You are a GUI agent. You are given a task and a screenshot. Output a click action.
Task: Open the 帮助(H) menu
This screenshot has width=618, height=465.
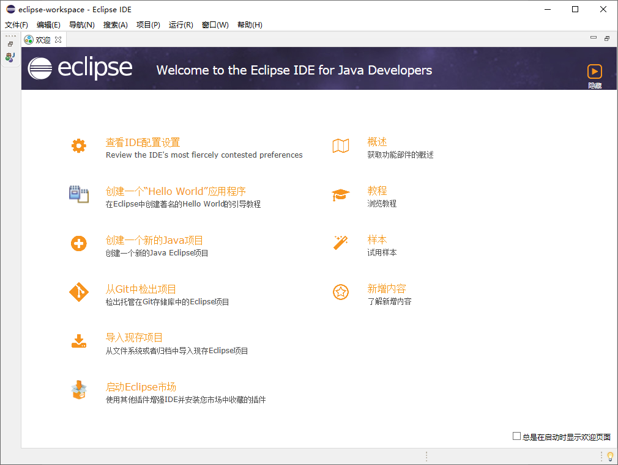pyautogui.click(x=250, y=25)
